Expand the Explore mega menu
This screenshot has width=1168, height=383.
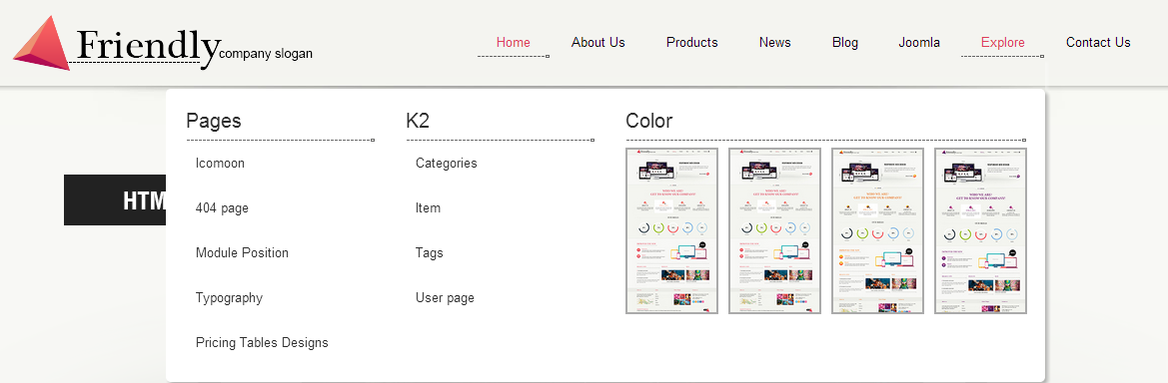click(x=1002, y=43)
